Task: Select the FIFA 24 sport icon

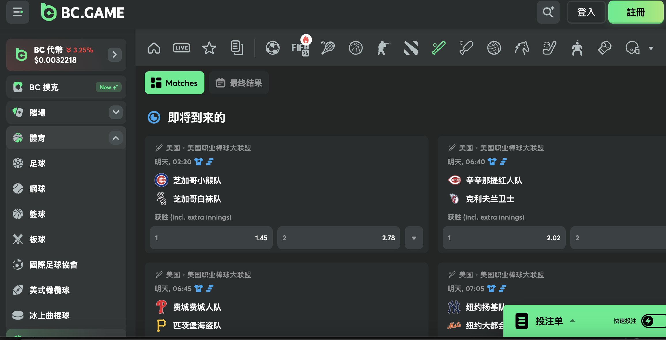Action: (x=301, y=46)
